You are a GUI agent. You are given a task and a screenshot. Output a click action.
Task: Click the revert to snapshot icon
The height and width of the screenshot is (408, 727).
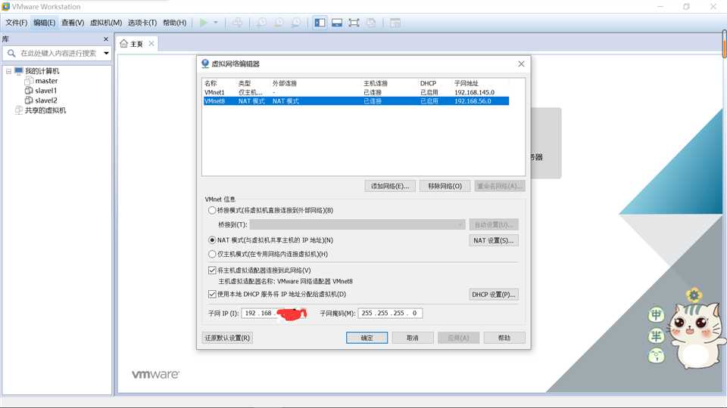[x=279, y=23]
